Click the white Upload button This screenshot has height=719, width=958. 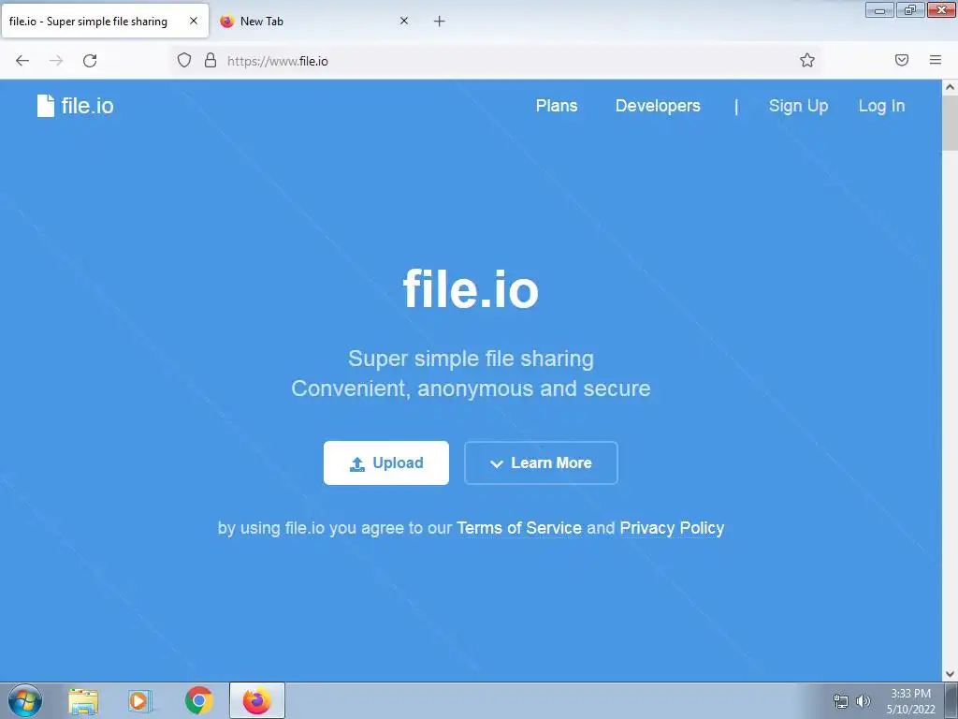pos(386,462)
